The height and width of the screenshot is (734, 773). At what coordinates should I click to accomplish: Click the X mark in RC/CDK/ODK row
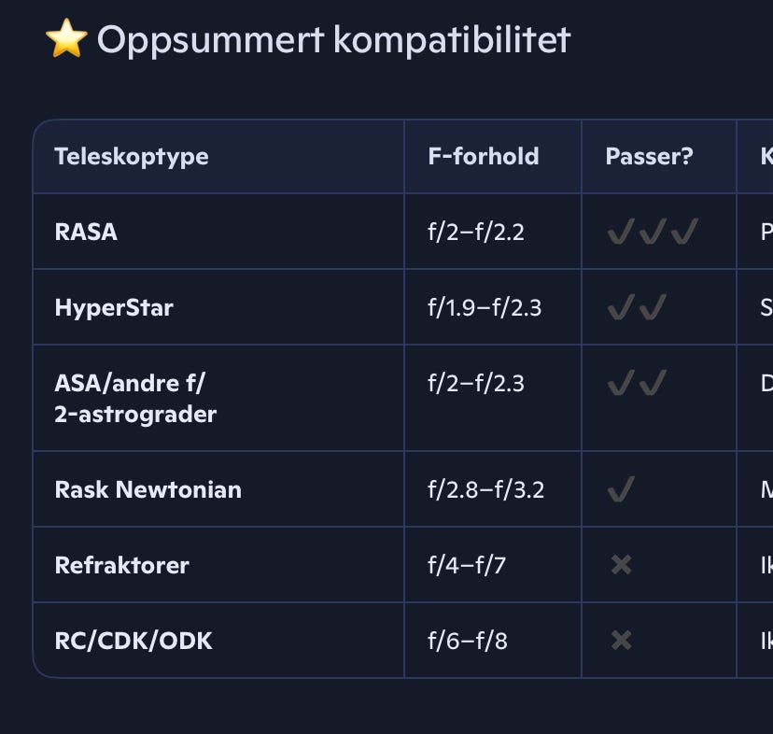coord(621,641)
